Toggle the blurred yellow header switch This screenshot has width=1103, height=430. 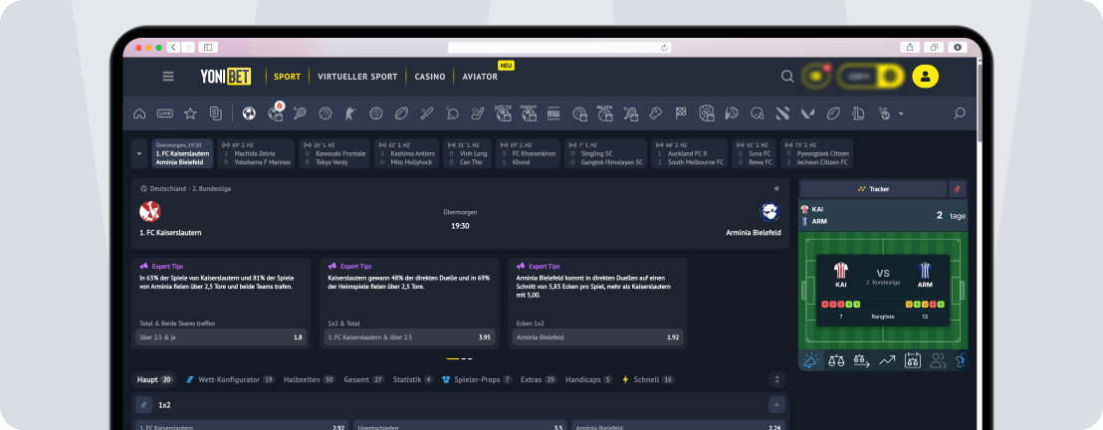872,76
